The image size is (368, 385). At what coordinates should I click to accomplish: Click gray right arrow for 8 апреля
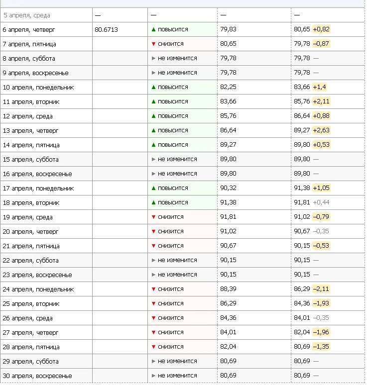click(x=154, y=58)
